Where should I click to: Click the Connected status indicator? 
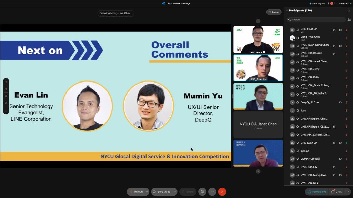tap(344, 3)
